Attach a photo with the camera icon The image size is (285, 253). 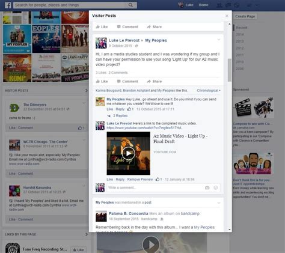(207, 187)
